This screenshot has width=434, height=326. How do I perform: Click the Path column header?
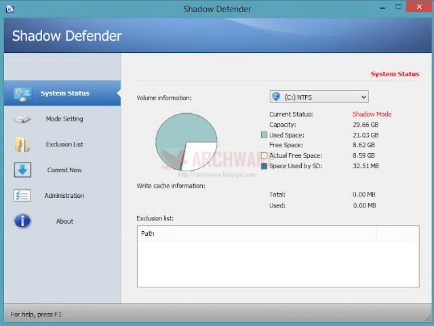point(256,233)
